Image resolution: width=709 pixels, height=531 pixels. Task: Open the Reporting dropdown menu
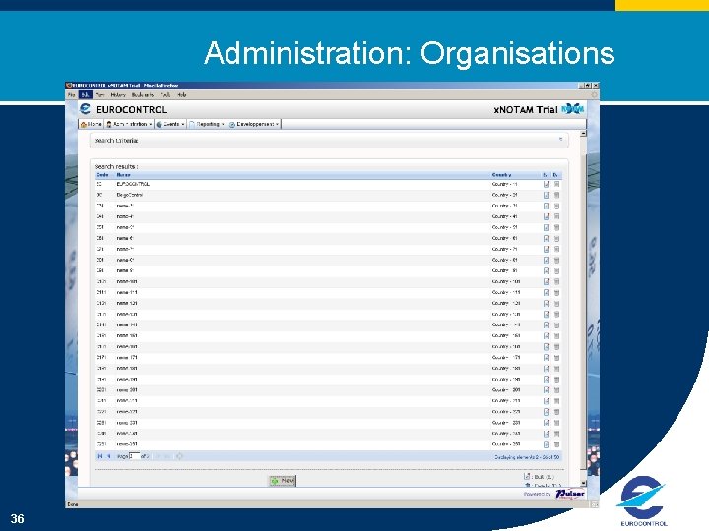[x=207, y=124]
